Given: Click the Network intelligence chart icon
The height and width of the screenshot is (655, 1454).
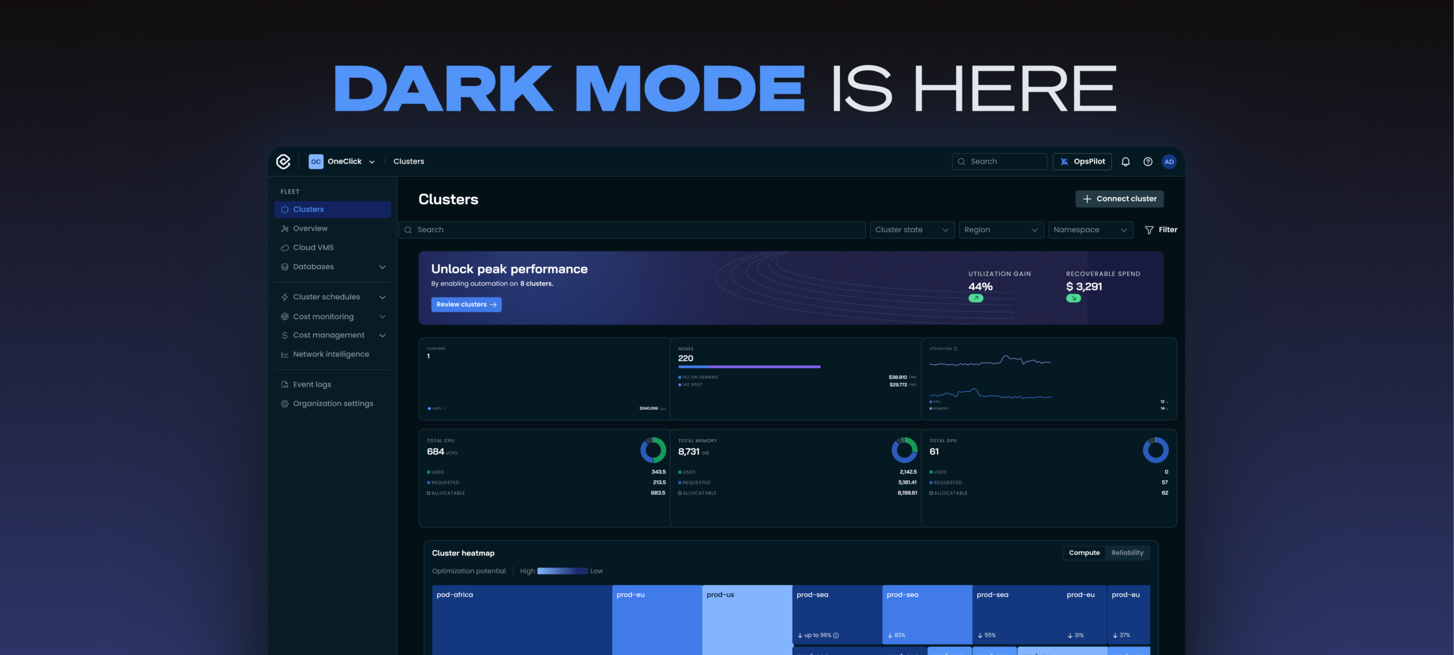Looking at the screenshot, I should pos(285,355).
